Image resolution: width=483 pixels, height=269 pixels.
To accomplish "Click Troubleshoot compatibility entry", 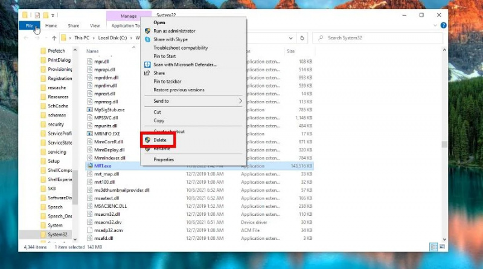I will tap(181, 48).
